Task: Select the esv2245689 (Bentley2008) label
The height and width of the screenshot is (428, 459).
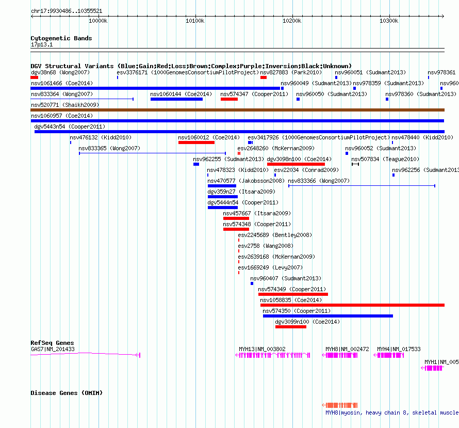Action: [x=275, y=235]
